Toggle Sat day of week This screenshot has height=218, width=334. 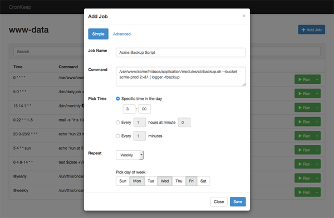(x=203, y=181)
